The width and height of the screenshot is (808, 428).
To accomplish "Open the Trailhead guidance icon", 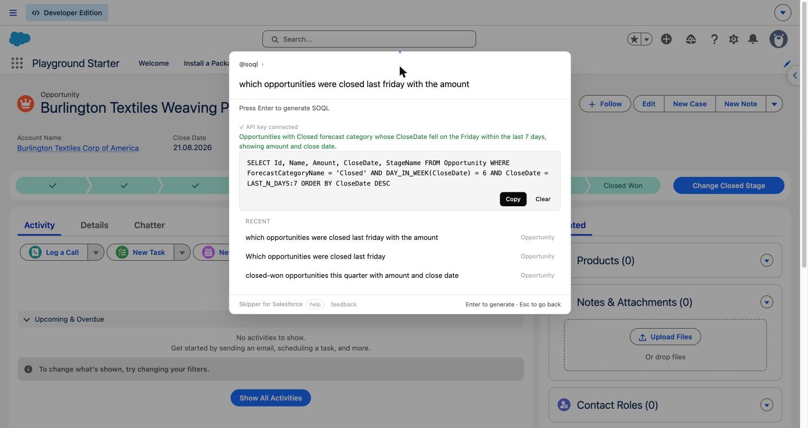I will coord(691,39).
